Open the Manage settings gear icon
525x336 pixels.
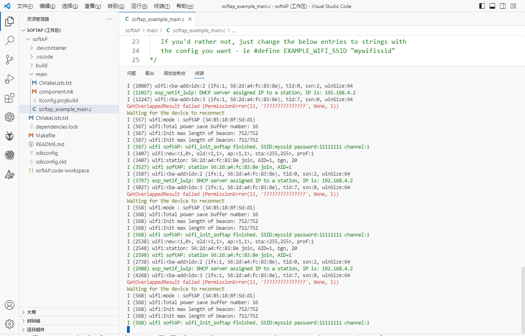click(x=10, y=324)
